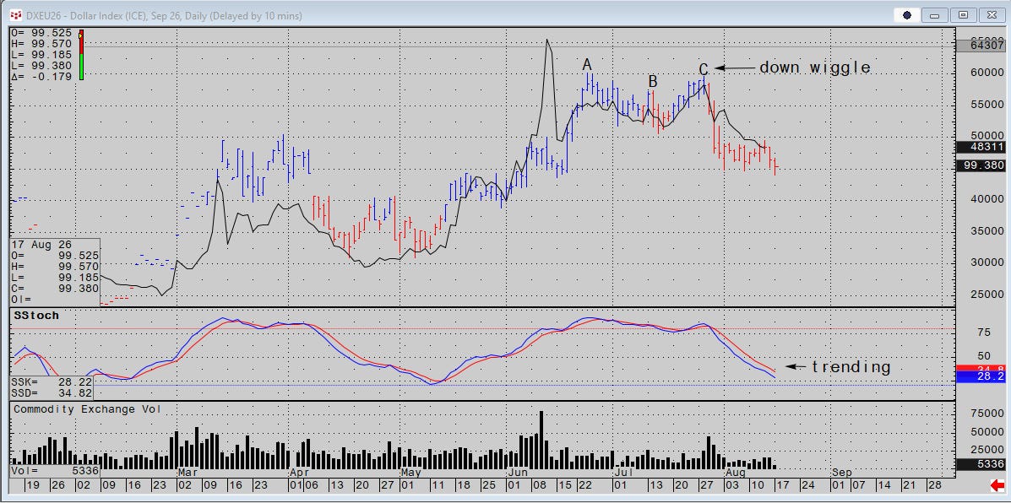
Task: Click the Jun label on date axis
Action: [x=518, y=472]
